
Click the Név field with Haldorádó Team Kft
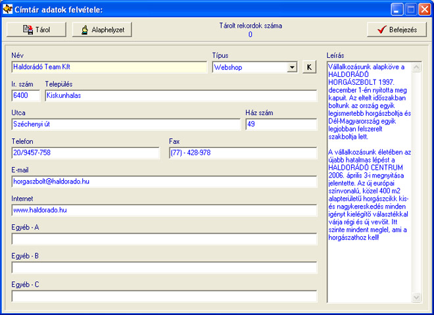click(x=109, y=67)
